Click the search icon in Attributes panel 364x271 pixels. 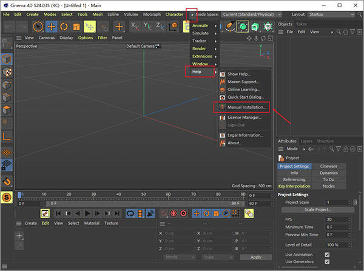tap(333, 149)
